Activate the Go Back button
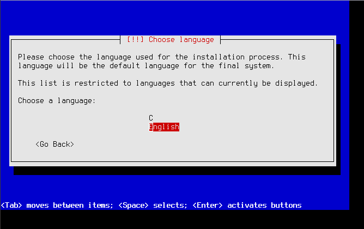 (x=55, y=144)
